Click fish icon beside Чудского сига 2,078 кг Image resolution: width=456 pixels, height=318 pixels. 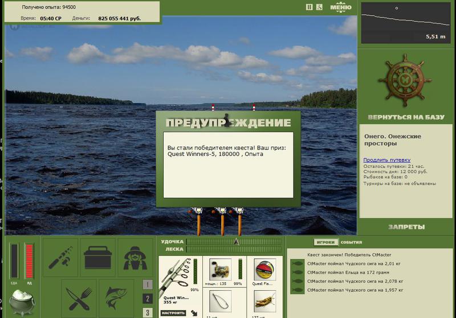297,281
